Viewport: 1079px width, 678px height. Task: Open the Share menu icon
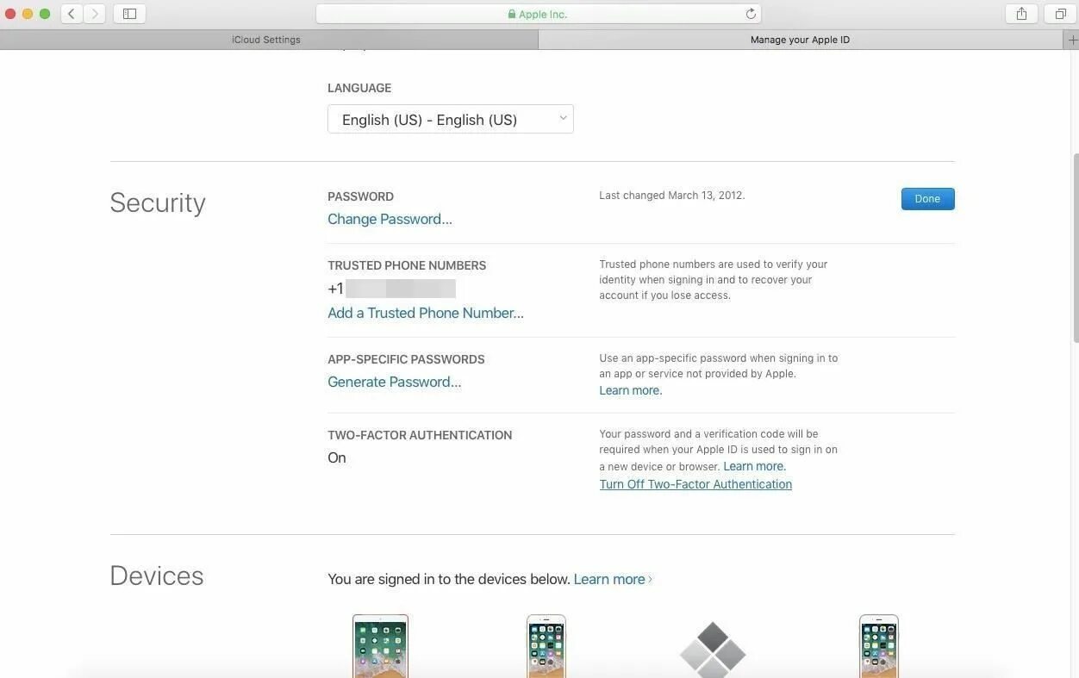click(1021, 14)
